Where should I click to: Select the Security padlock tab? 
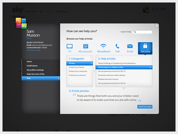click(145, 48)
